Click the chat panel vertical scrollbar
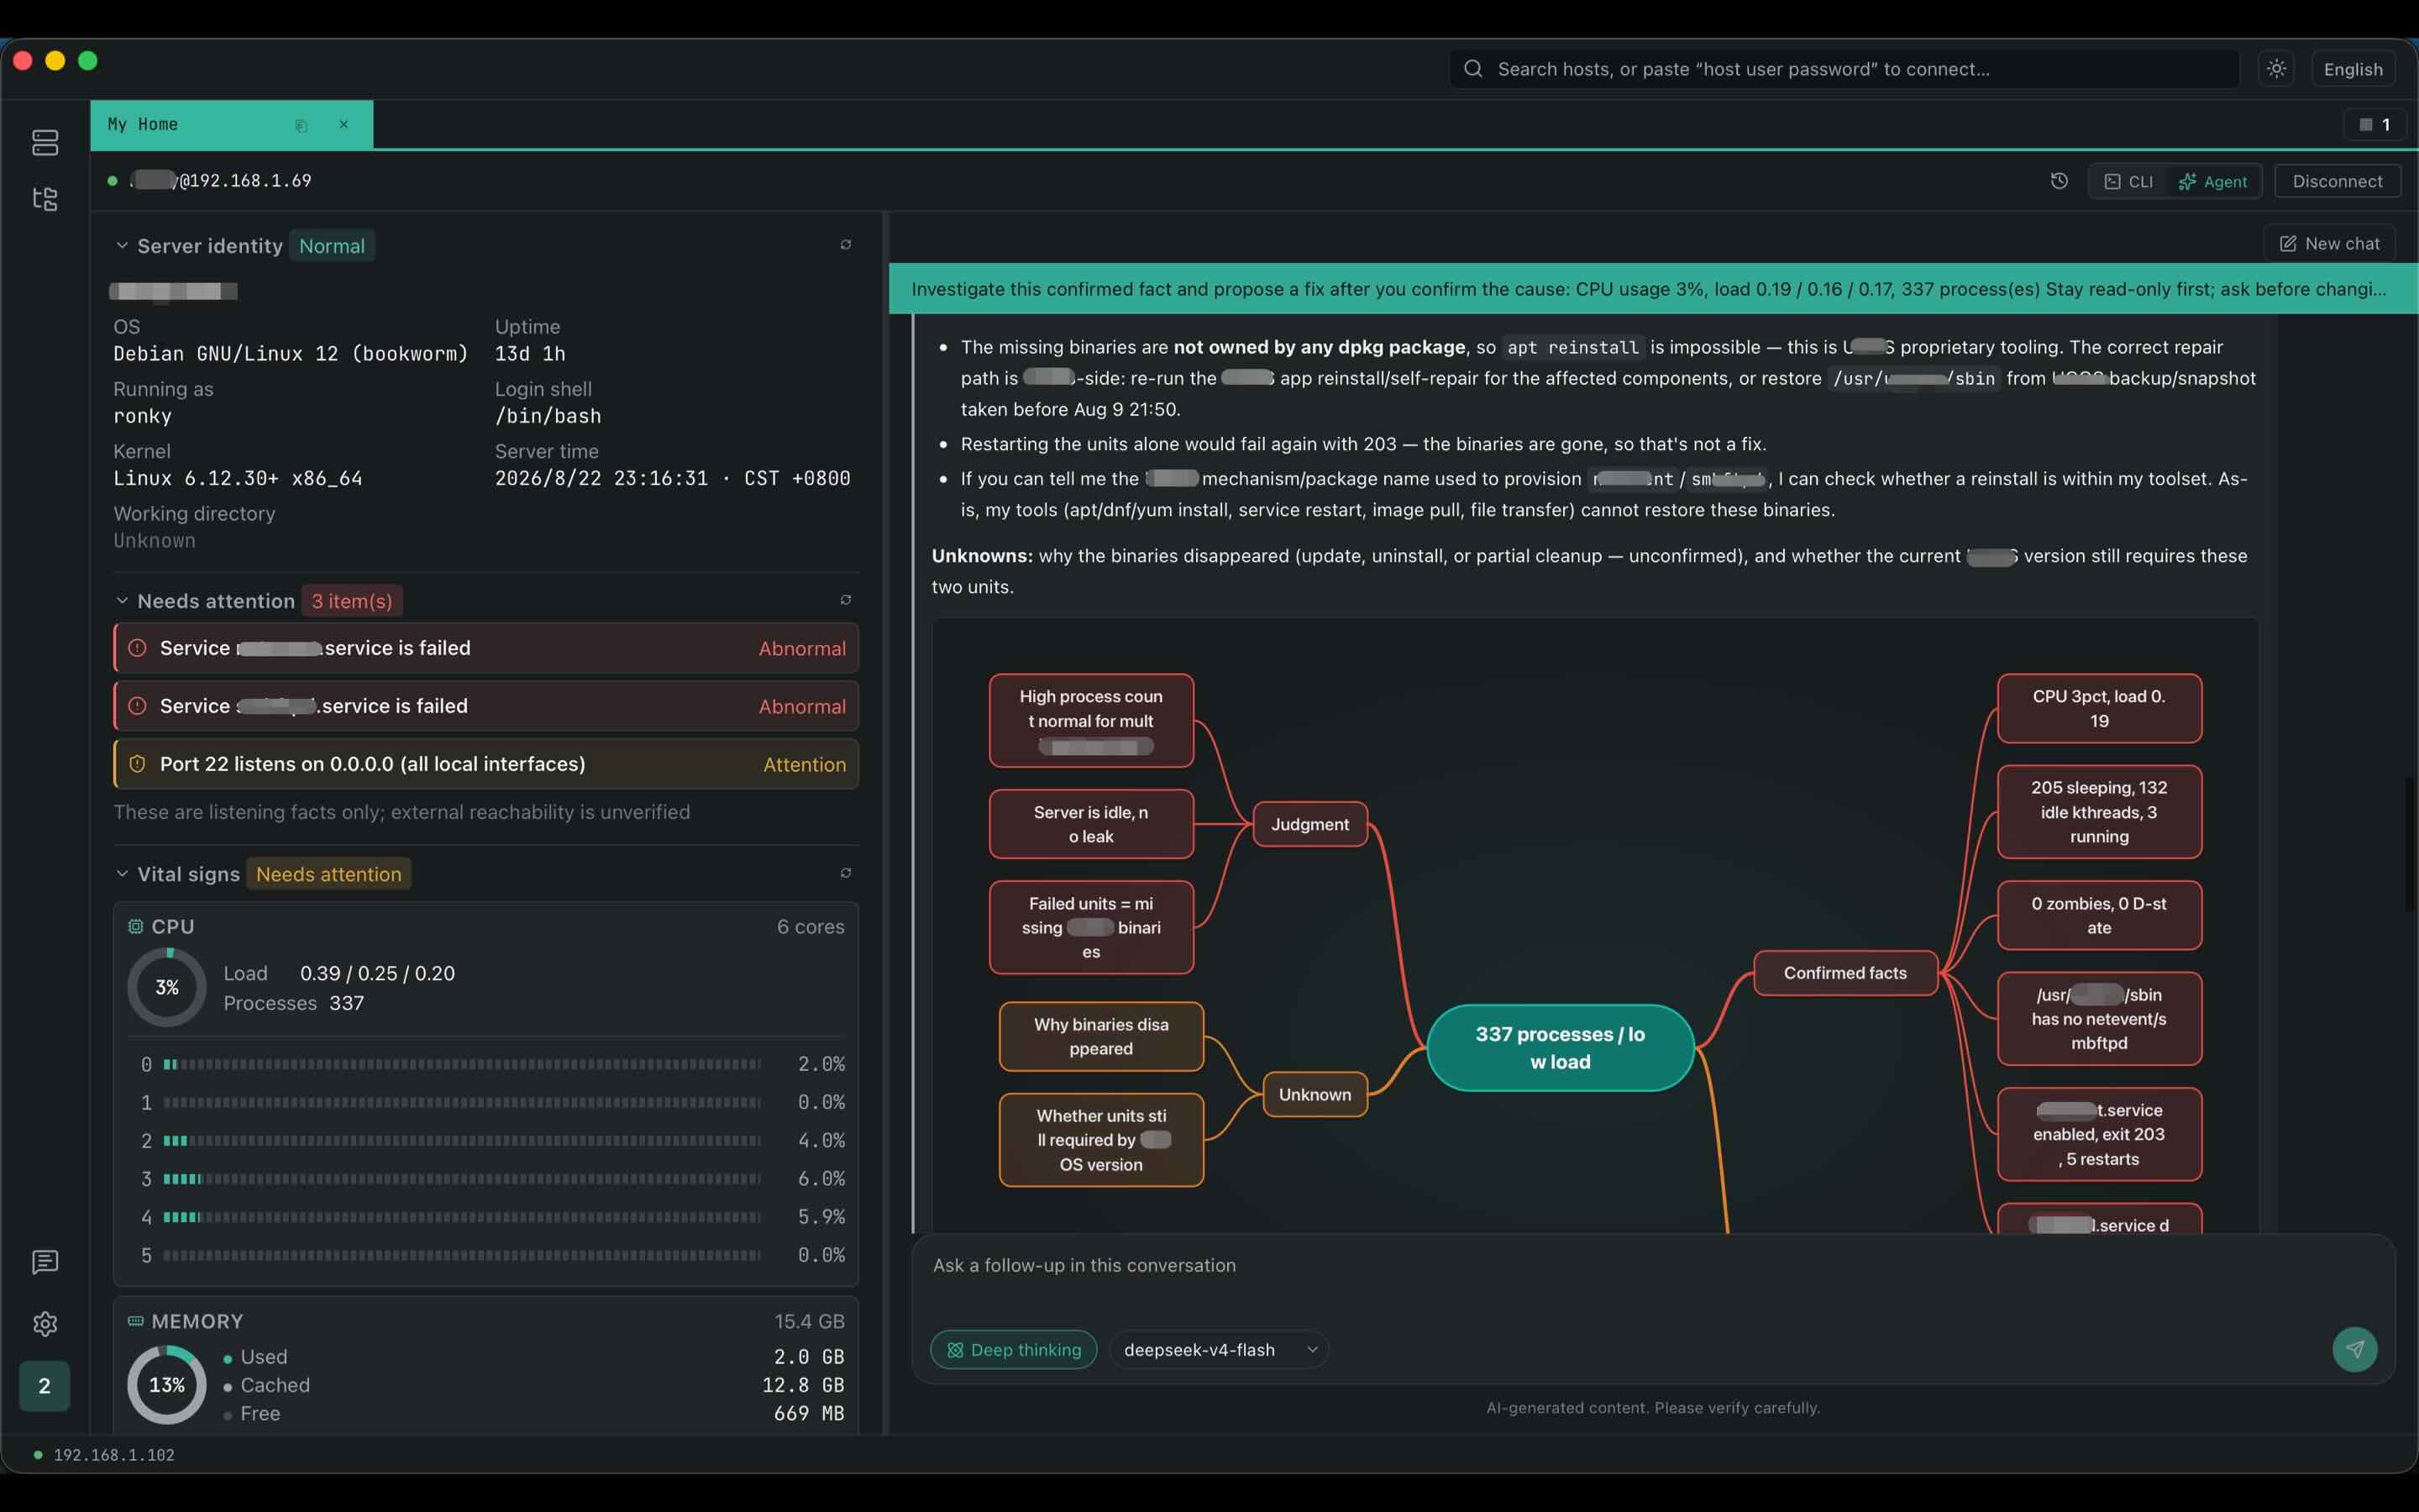This screenshot has width=2419, height=1512. click(2409, 845)
